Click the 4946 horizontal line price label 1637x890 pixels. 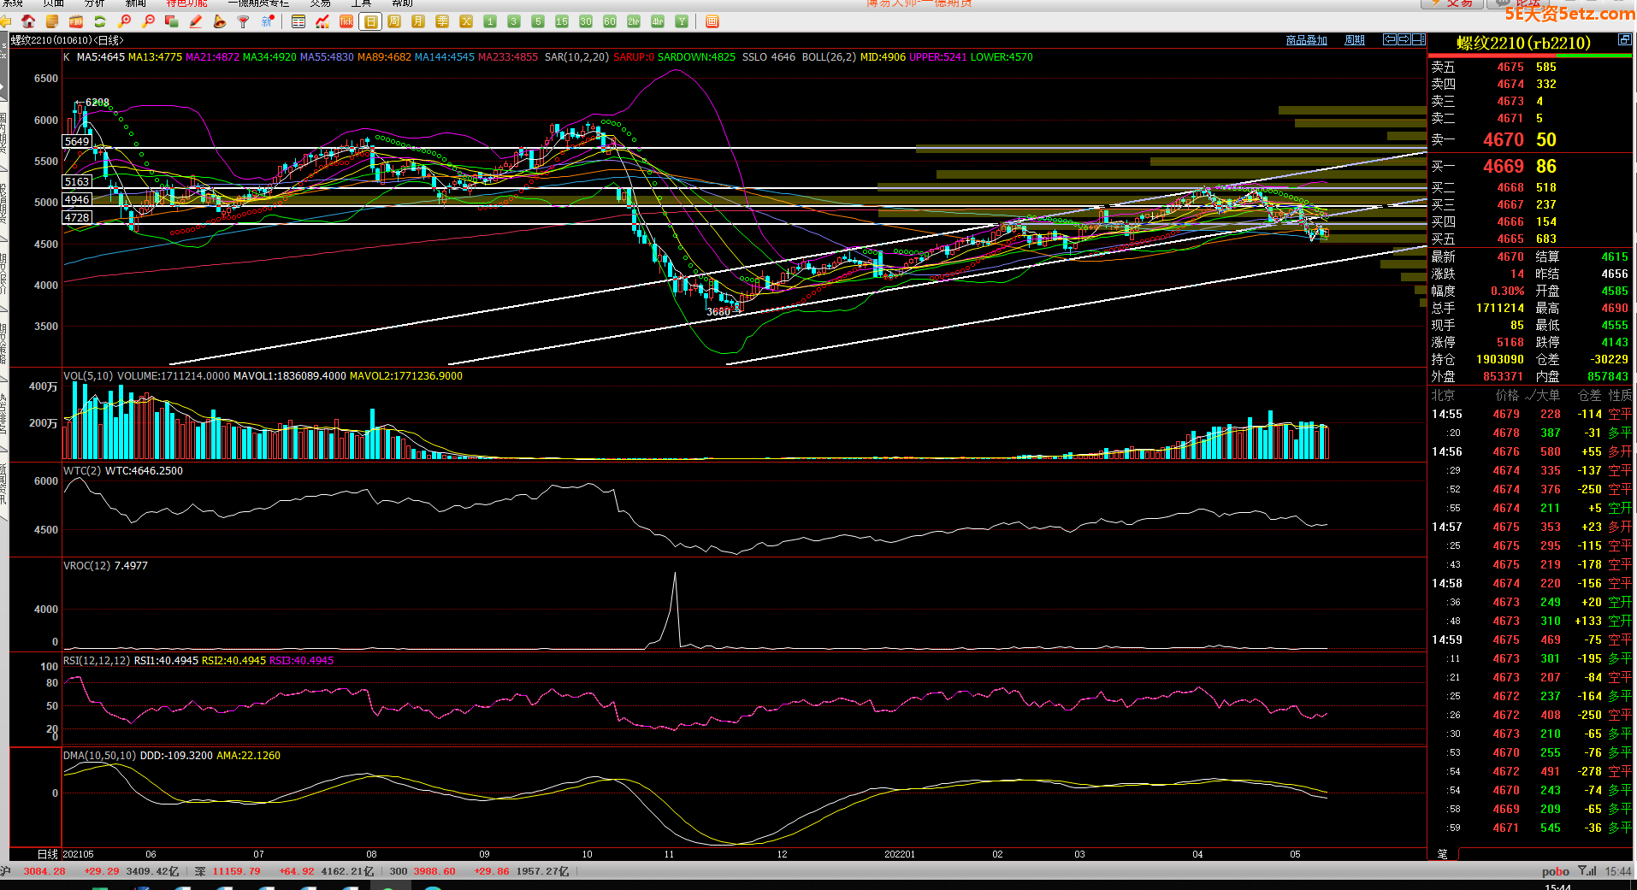click(x=77, y=199)
